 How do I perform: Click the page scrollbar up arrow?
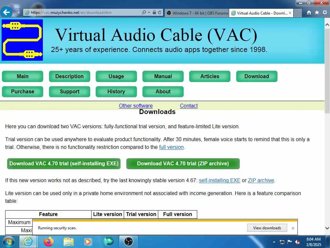[327, 25]
